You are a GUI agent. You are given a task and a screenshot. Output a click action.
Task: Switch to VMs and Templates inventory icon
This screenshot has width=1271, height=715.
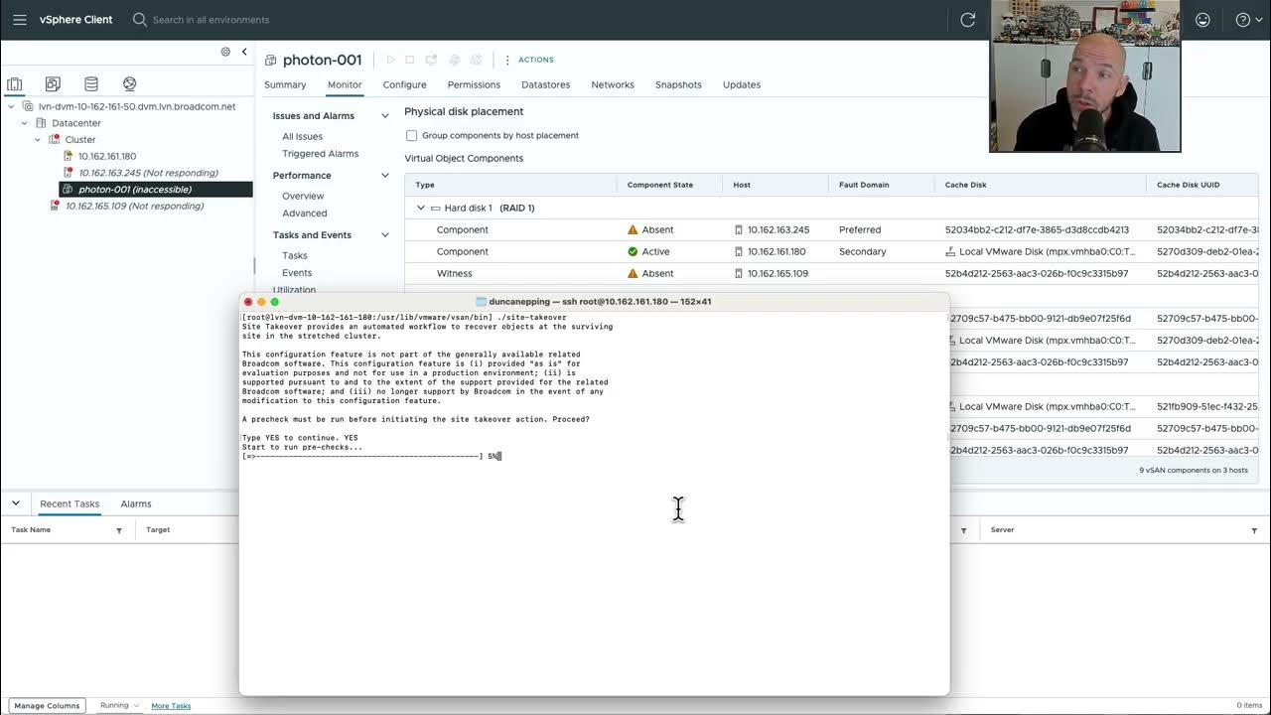coord(53,84)
